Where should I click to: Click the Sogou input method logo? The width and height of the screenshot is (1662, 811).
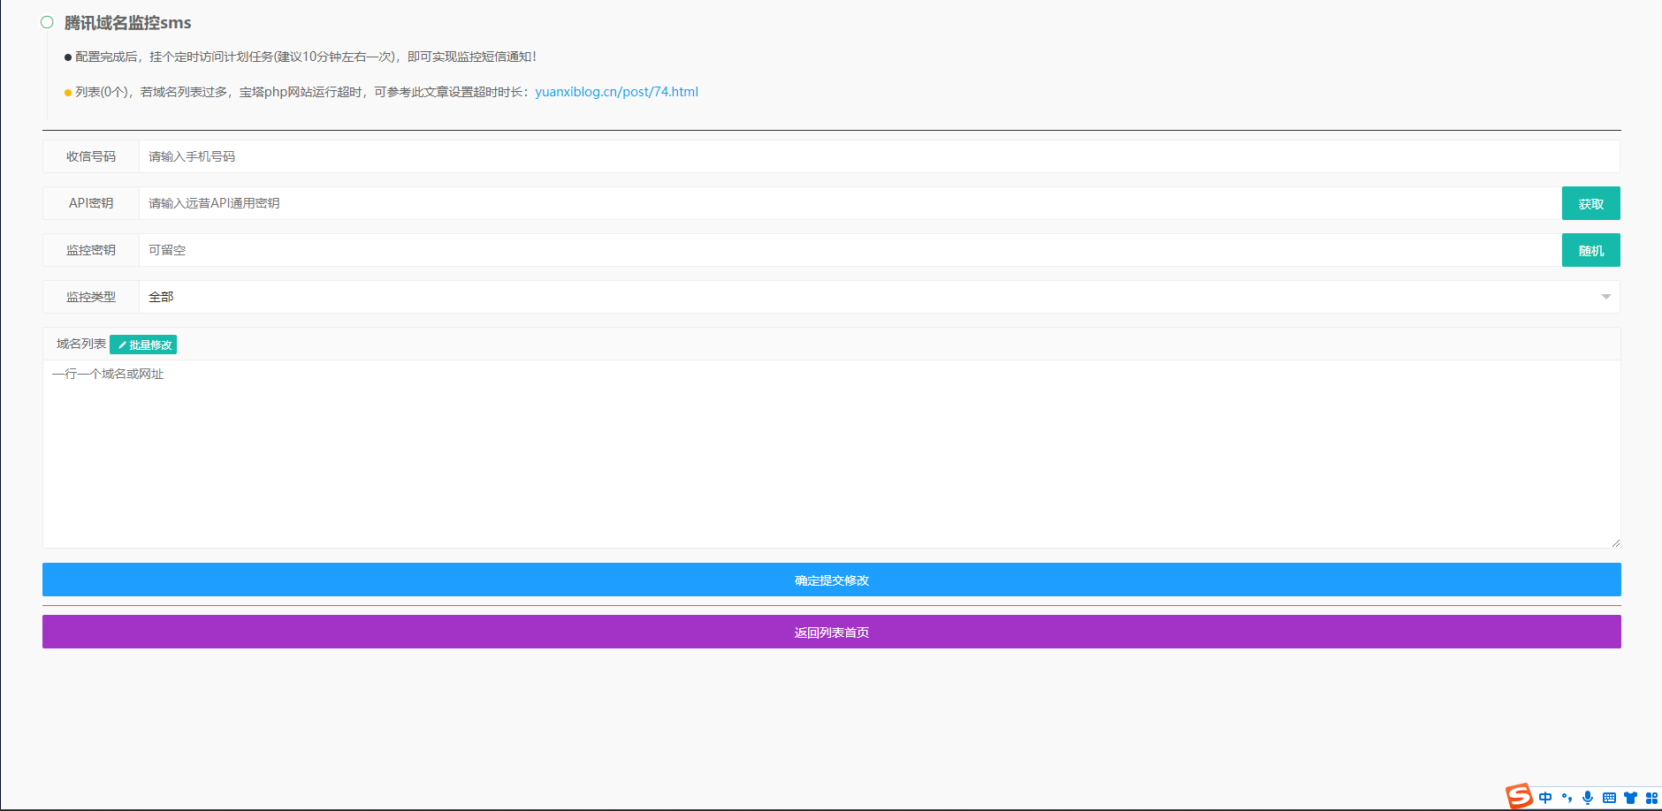(x=1519, y=796)
